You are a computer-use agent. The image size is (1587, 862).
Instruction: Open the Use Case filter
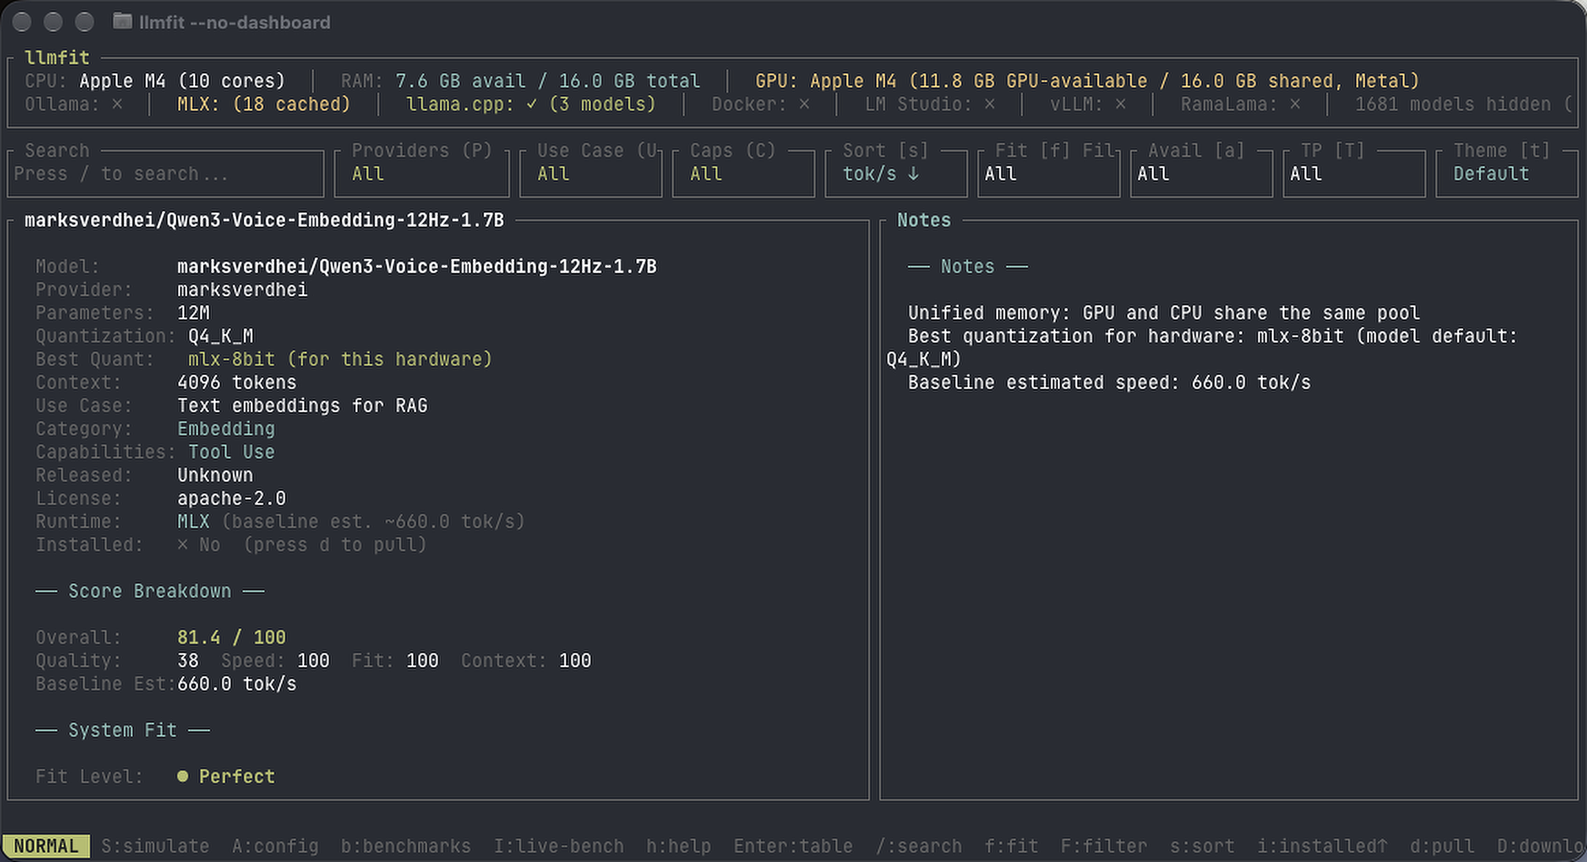[x=590, y=174]
